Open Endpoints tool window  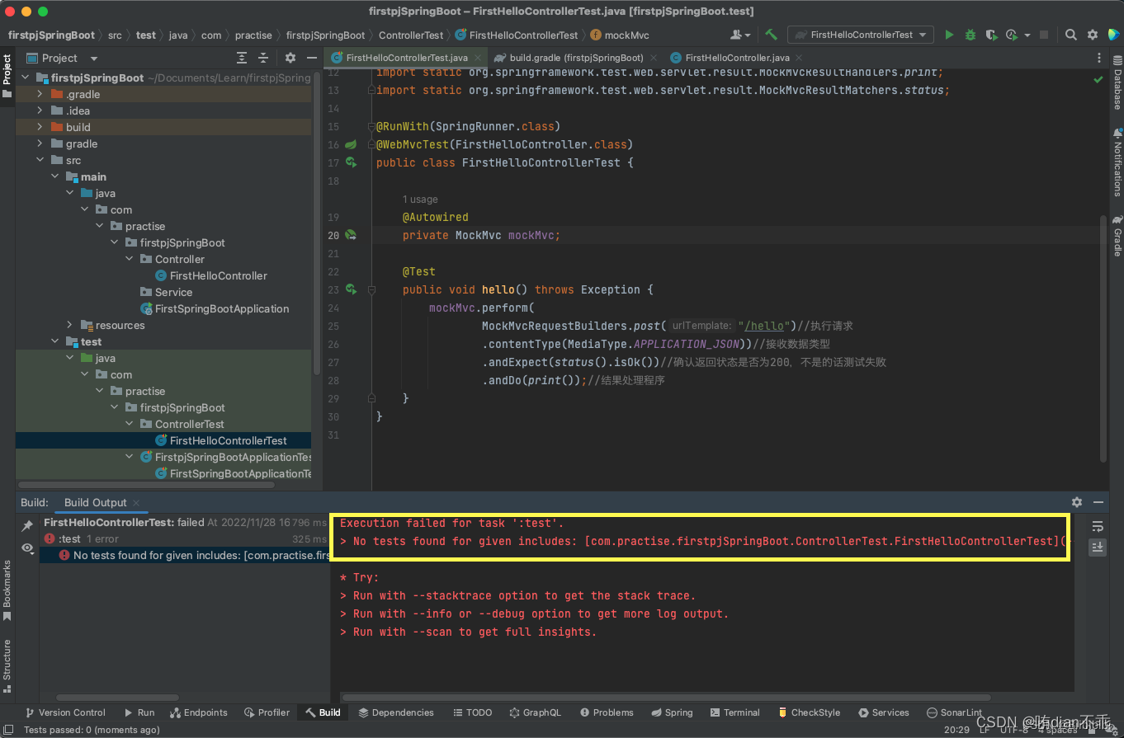pyautogui.click(x=199, y=712)
